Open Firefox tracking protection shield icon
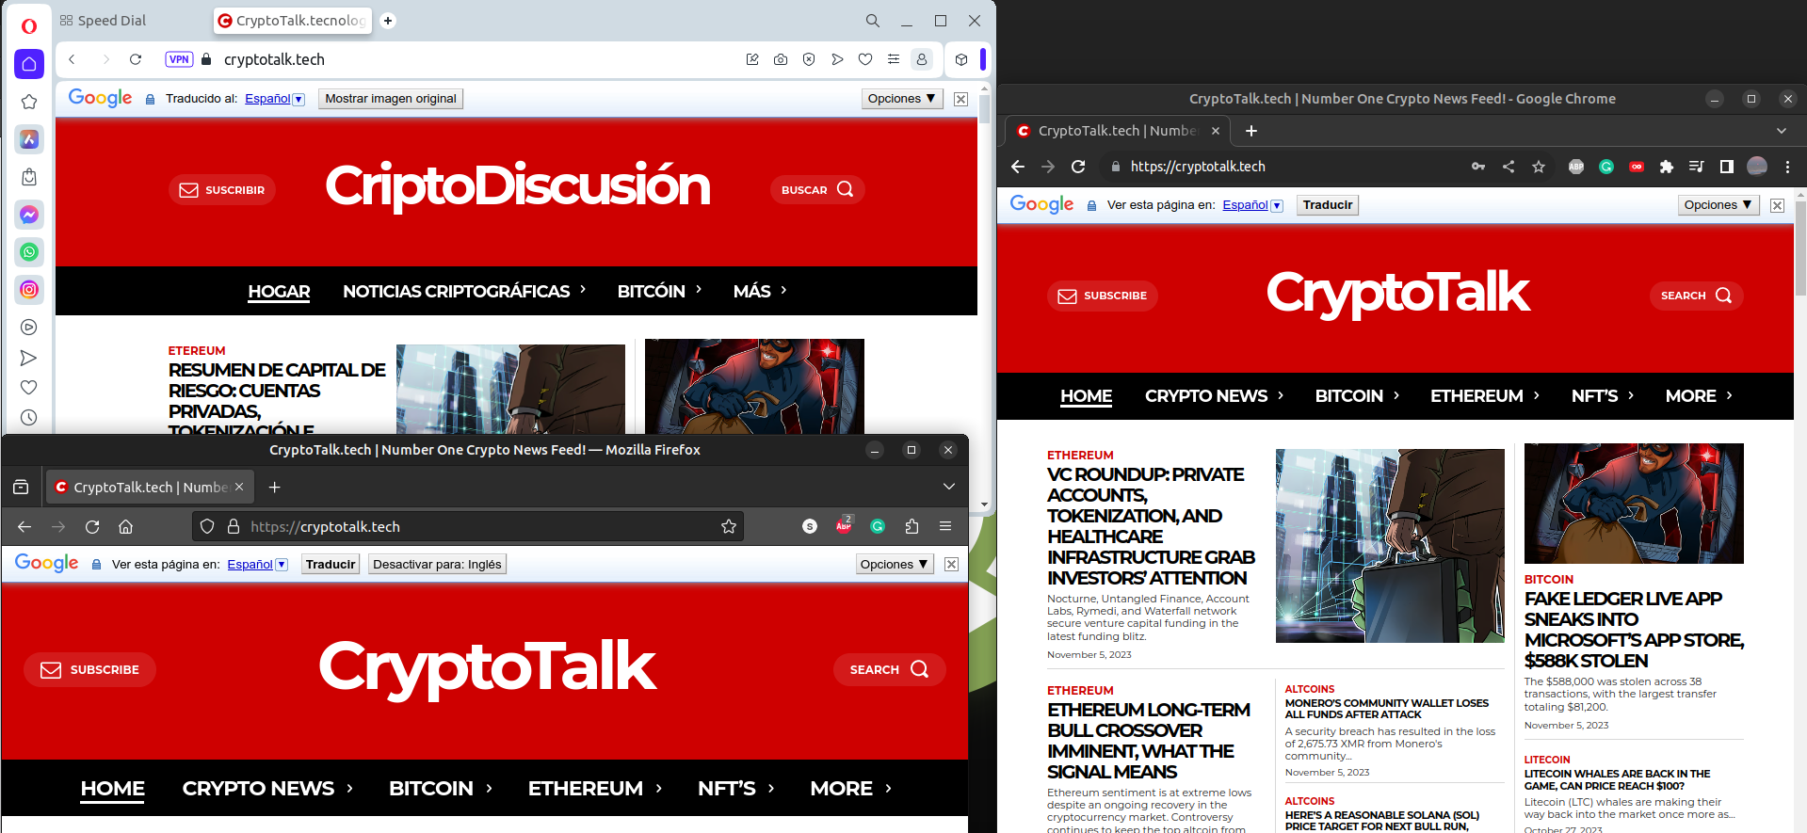Image resolution: width=1807 pixels, height=833 pixels. [207, 526]
